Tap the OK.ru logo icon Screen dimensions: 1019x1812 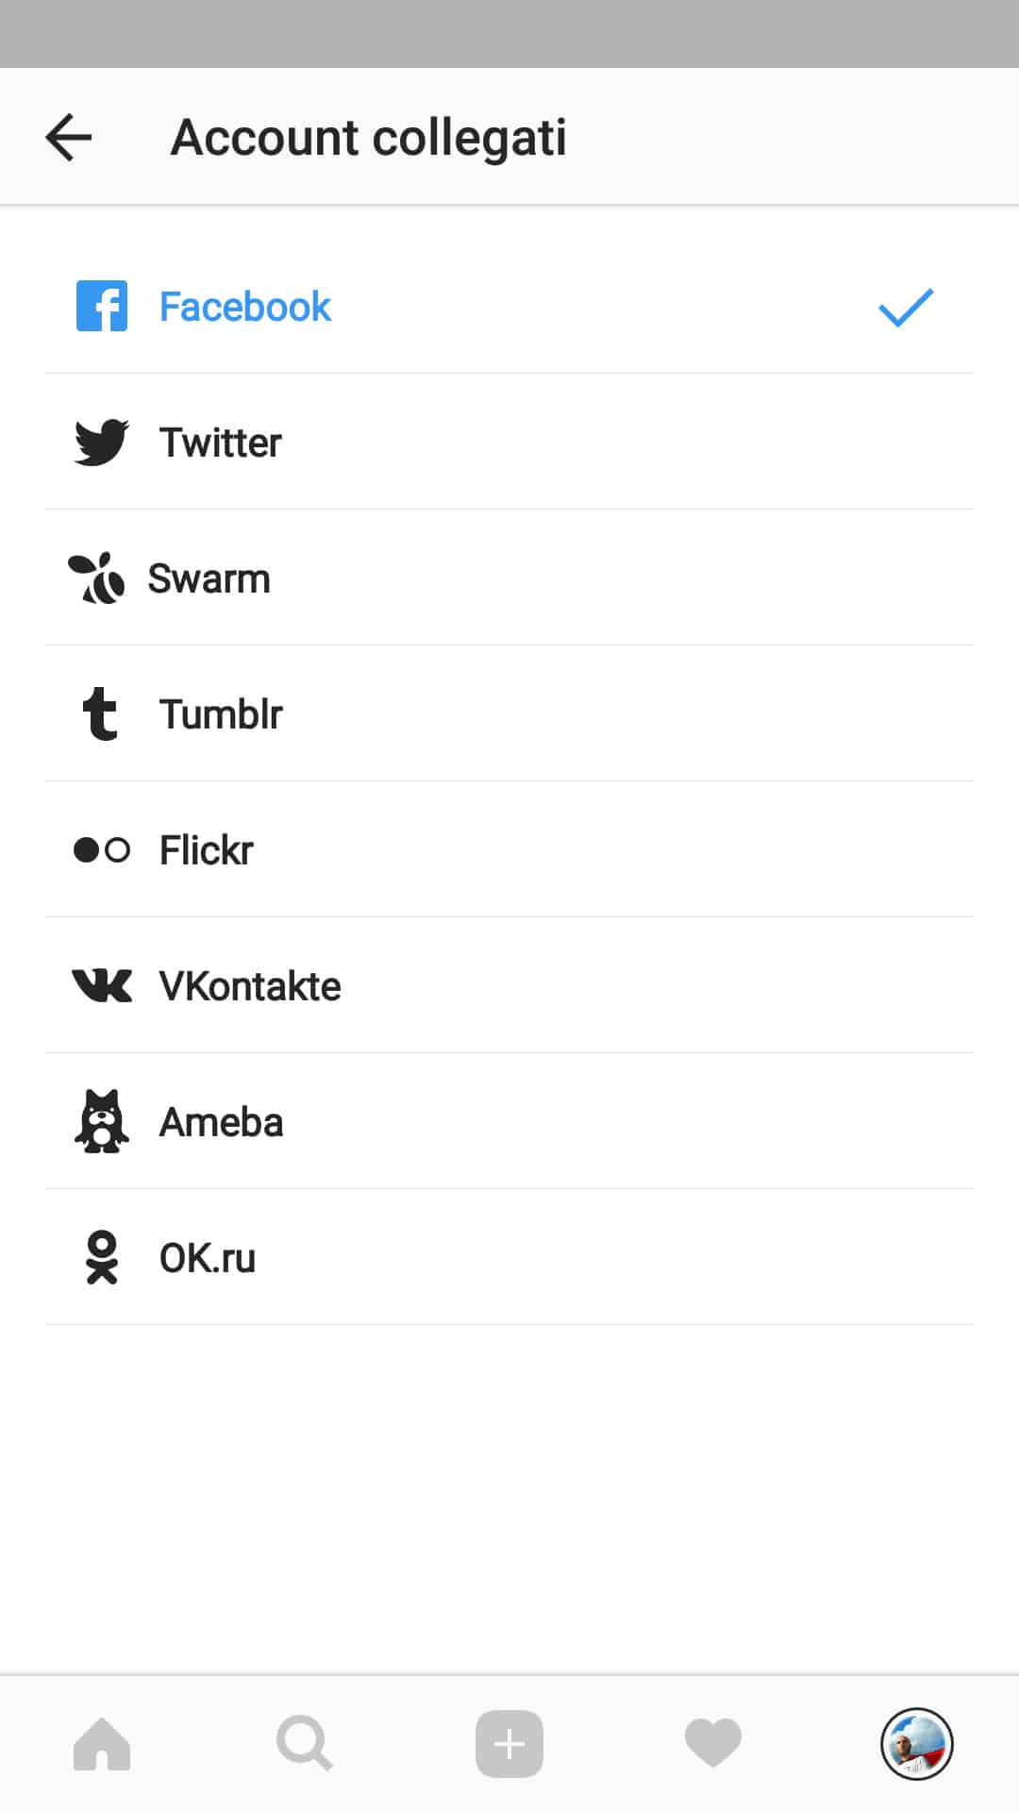pyautogui.click(x=102, y=1257)
